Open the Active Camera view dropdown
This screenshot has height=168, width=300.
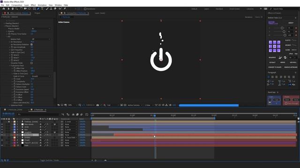tap(135, 105)
